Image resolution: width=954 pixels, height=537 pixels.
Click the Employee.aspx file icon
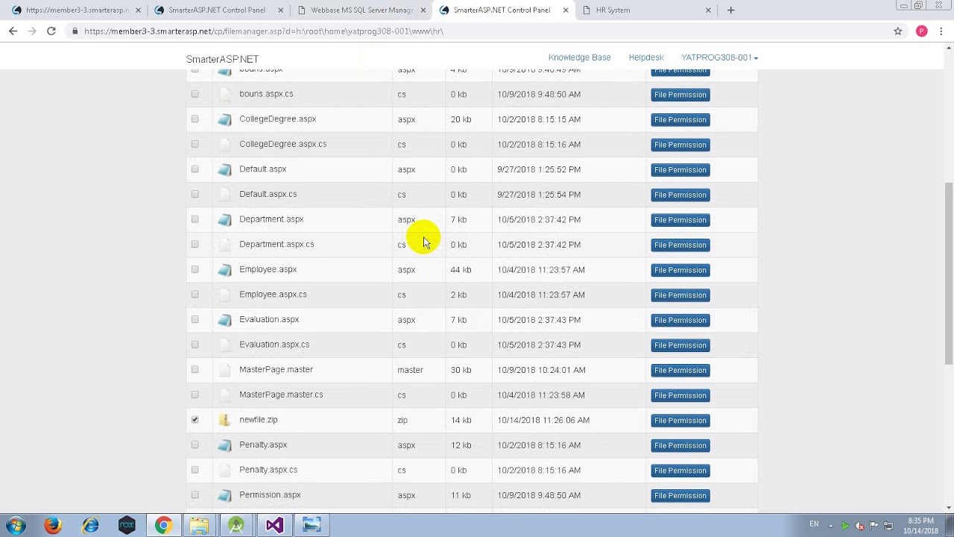tap(224, 269)
